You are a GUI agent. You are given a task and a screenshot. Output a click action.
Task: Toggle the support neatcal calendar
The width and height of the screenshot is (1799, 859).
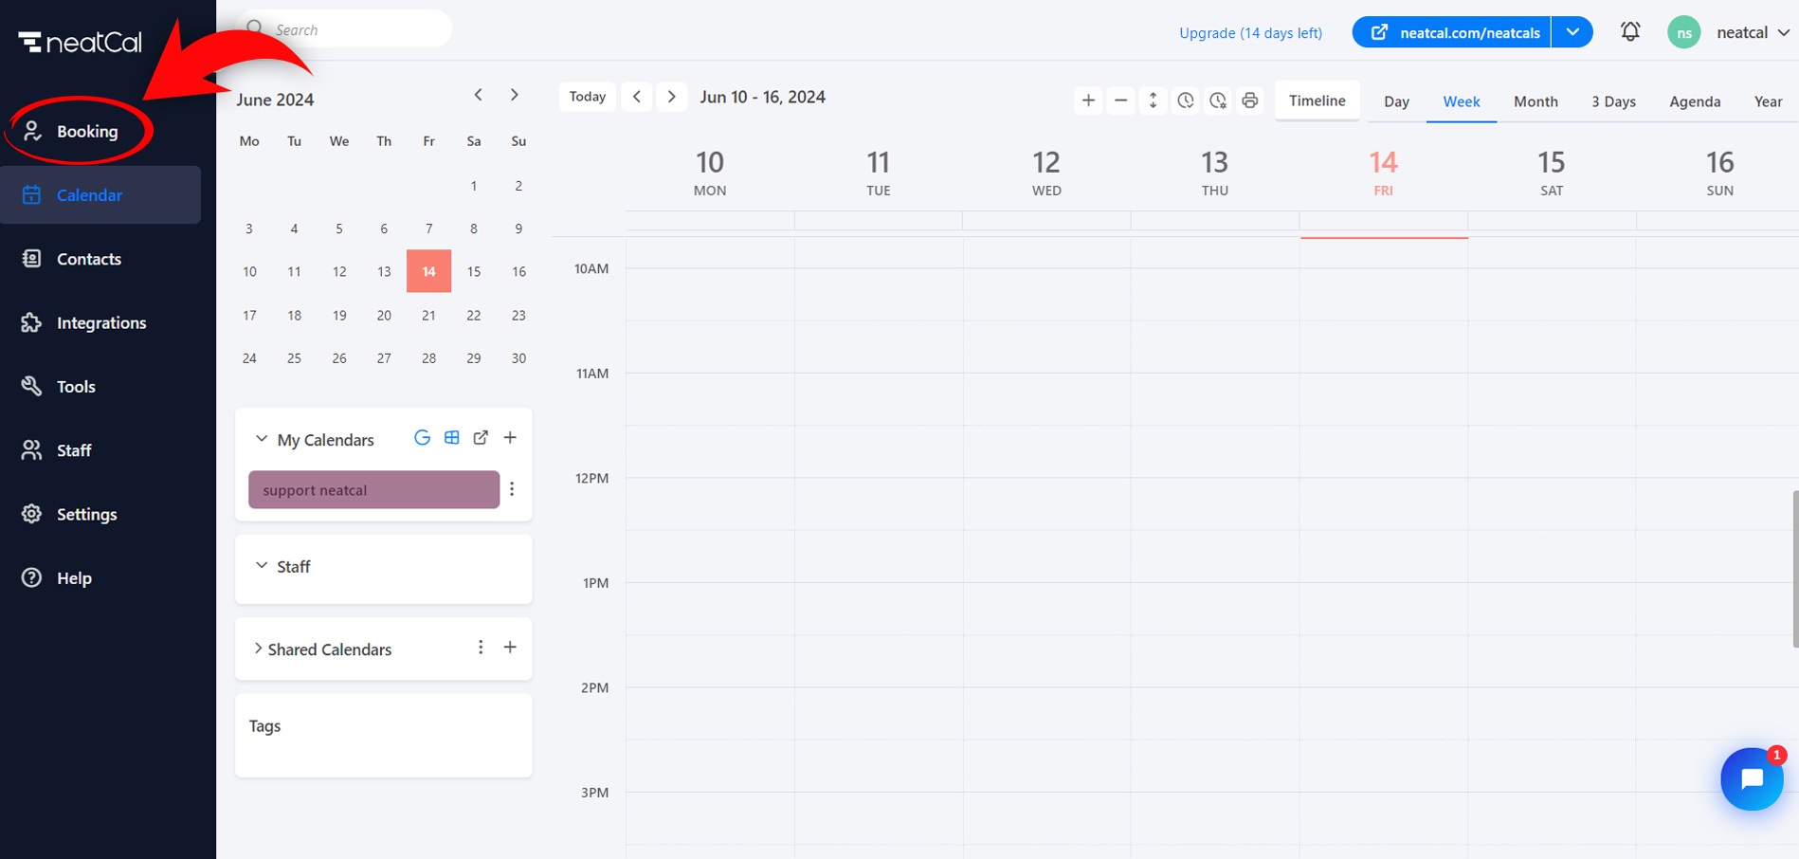pos(373,490)
